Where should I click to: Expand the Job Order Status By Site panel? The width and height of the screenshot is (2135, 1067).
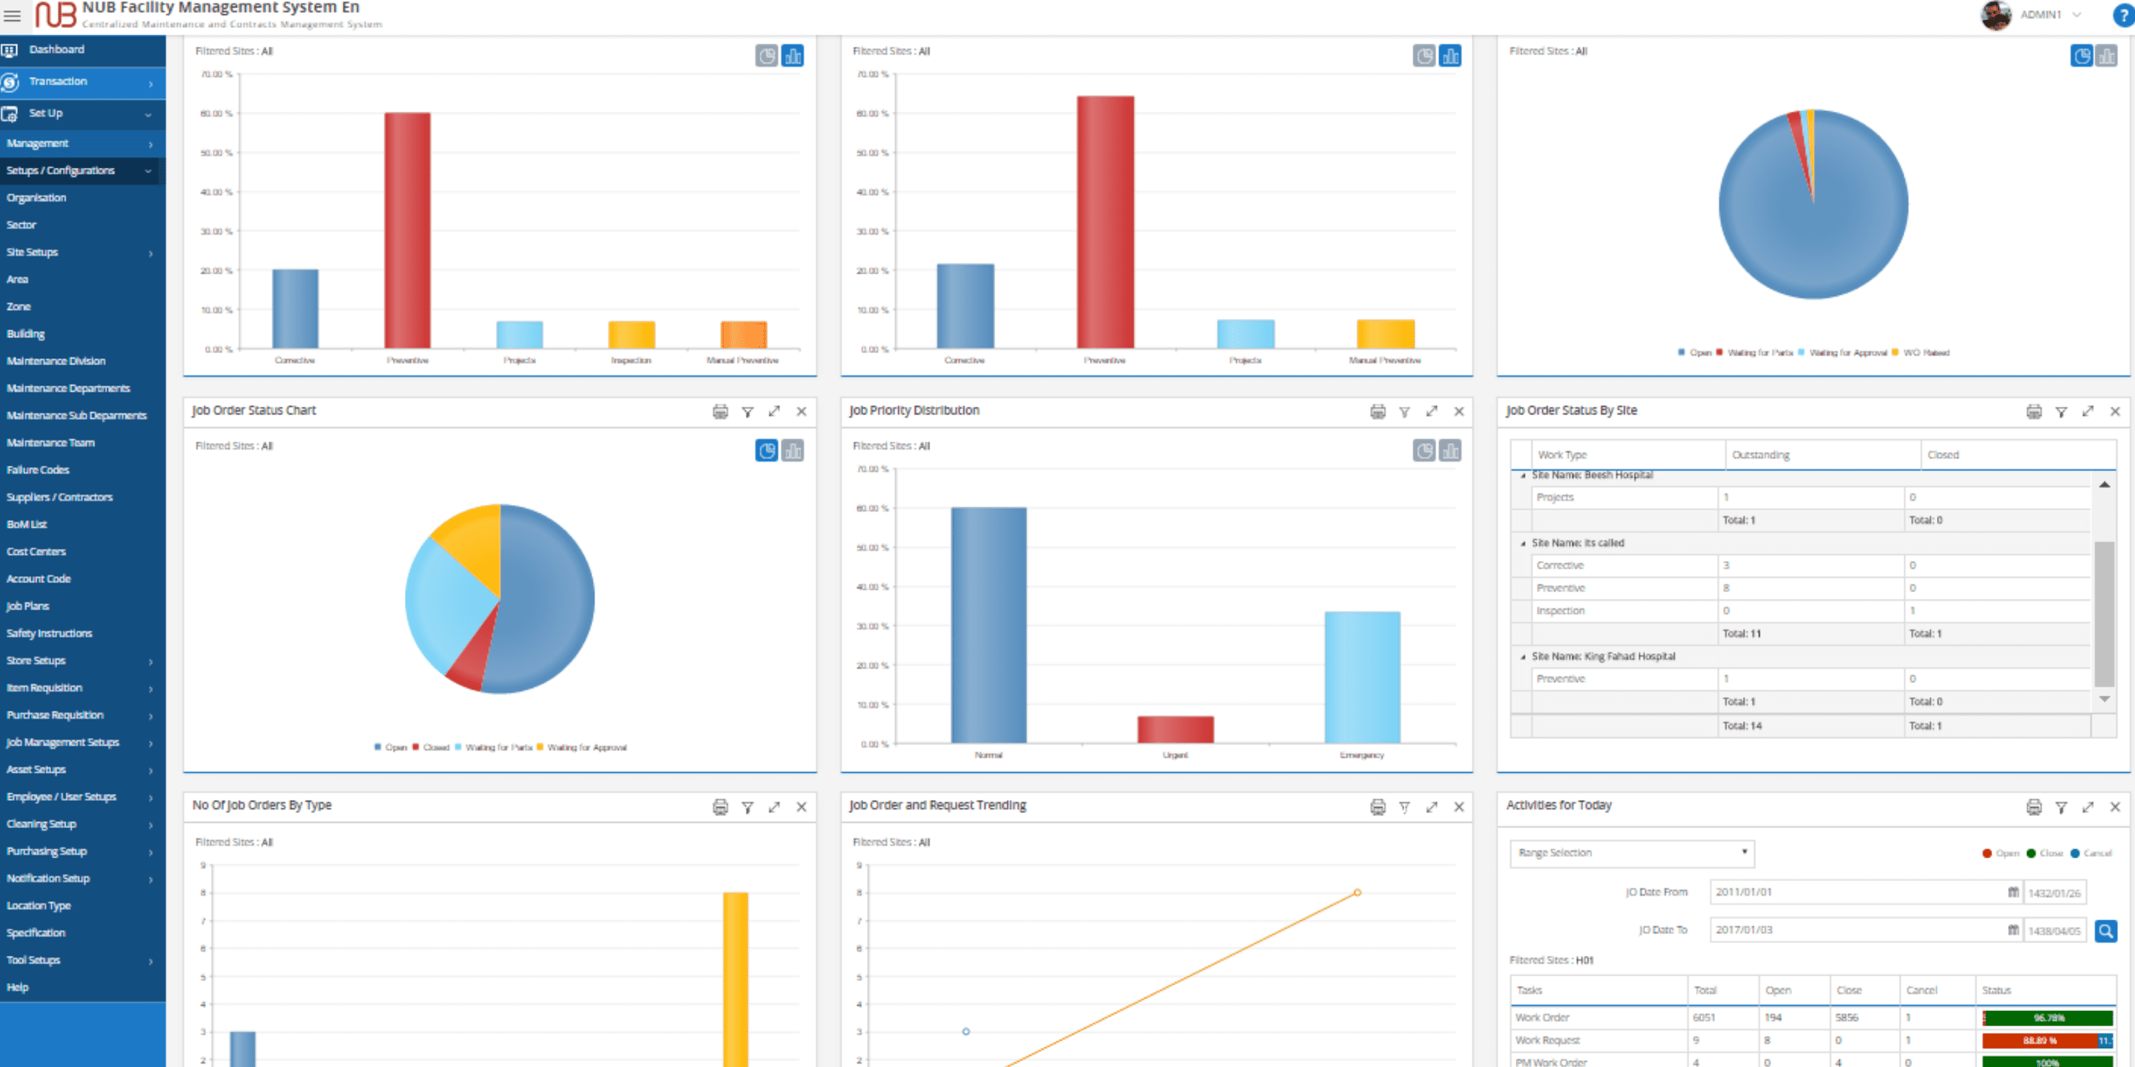point(2088,412)
